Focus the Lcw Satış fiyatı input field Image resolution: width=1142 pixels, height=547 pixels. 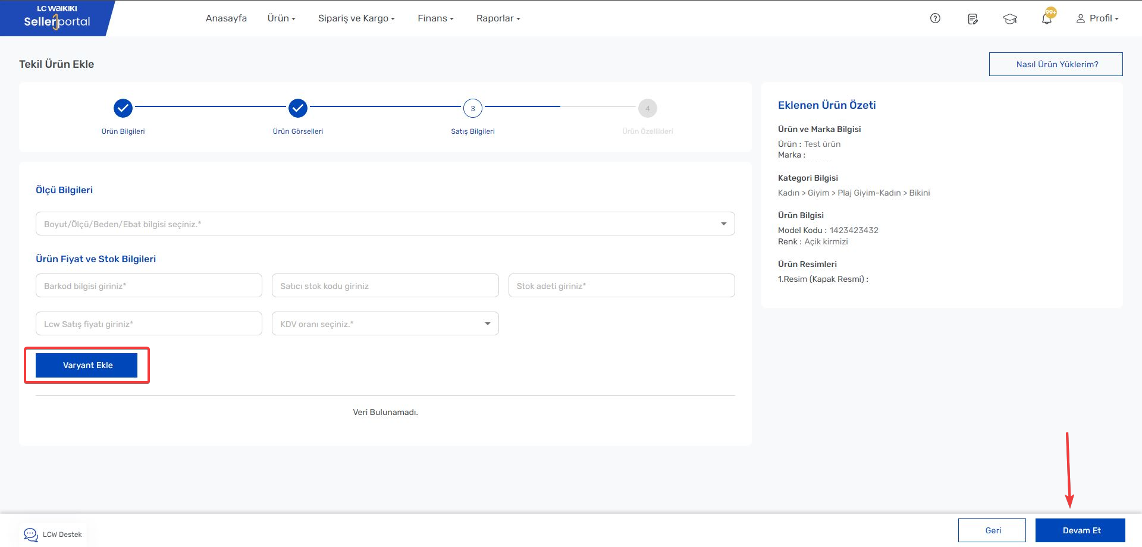pos(149,323)
